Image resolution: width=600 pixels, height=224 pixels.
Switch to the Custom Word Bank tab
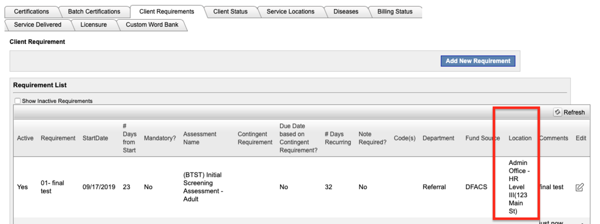pos(152,25)
